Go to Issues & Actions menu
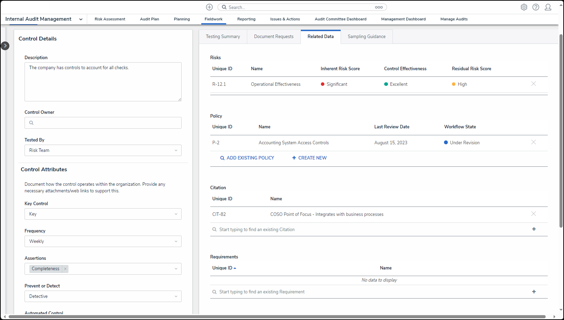The image size is (564, 320). point(285,19)
